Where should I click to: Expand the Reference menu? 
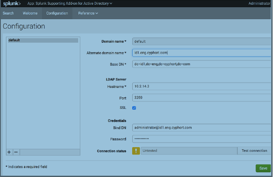point(88,13)
